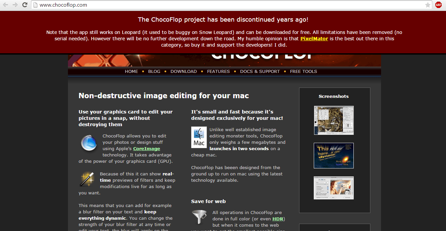Open the leopard screenshot thumbnail
The height and width of the screenshot is (231, 446).
[x=334, y=120]
